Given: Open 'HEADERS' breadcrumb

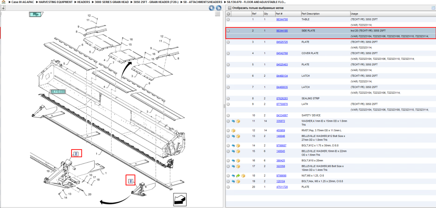Looking at the screenshot, I should point(84,2).
